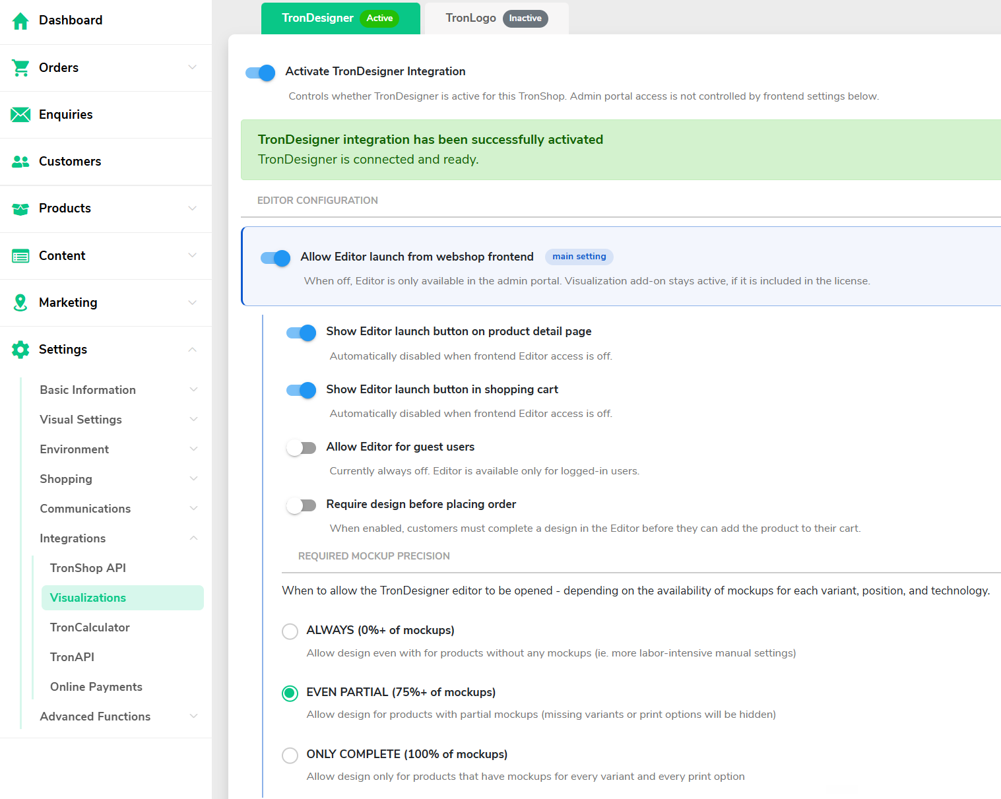Expand Basic Information submenu chevron
The image size is (1001, 799).
[194, 390]
